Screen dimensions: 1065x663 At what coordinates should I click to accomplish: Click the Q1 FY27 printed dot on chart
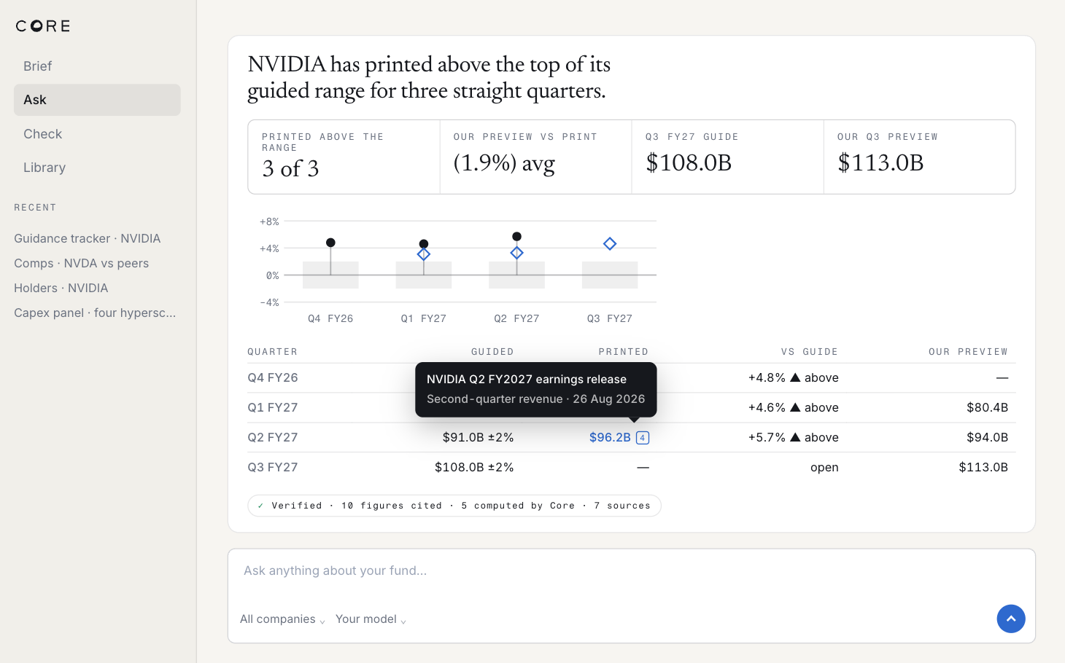424,244
